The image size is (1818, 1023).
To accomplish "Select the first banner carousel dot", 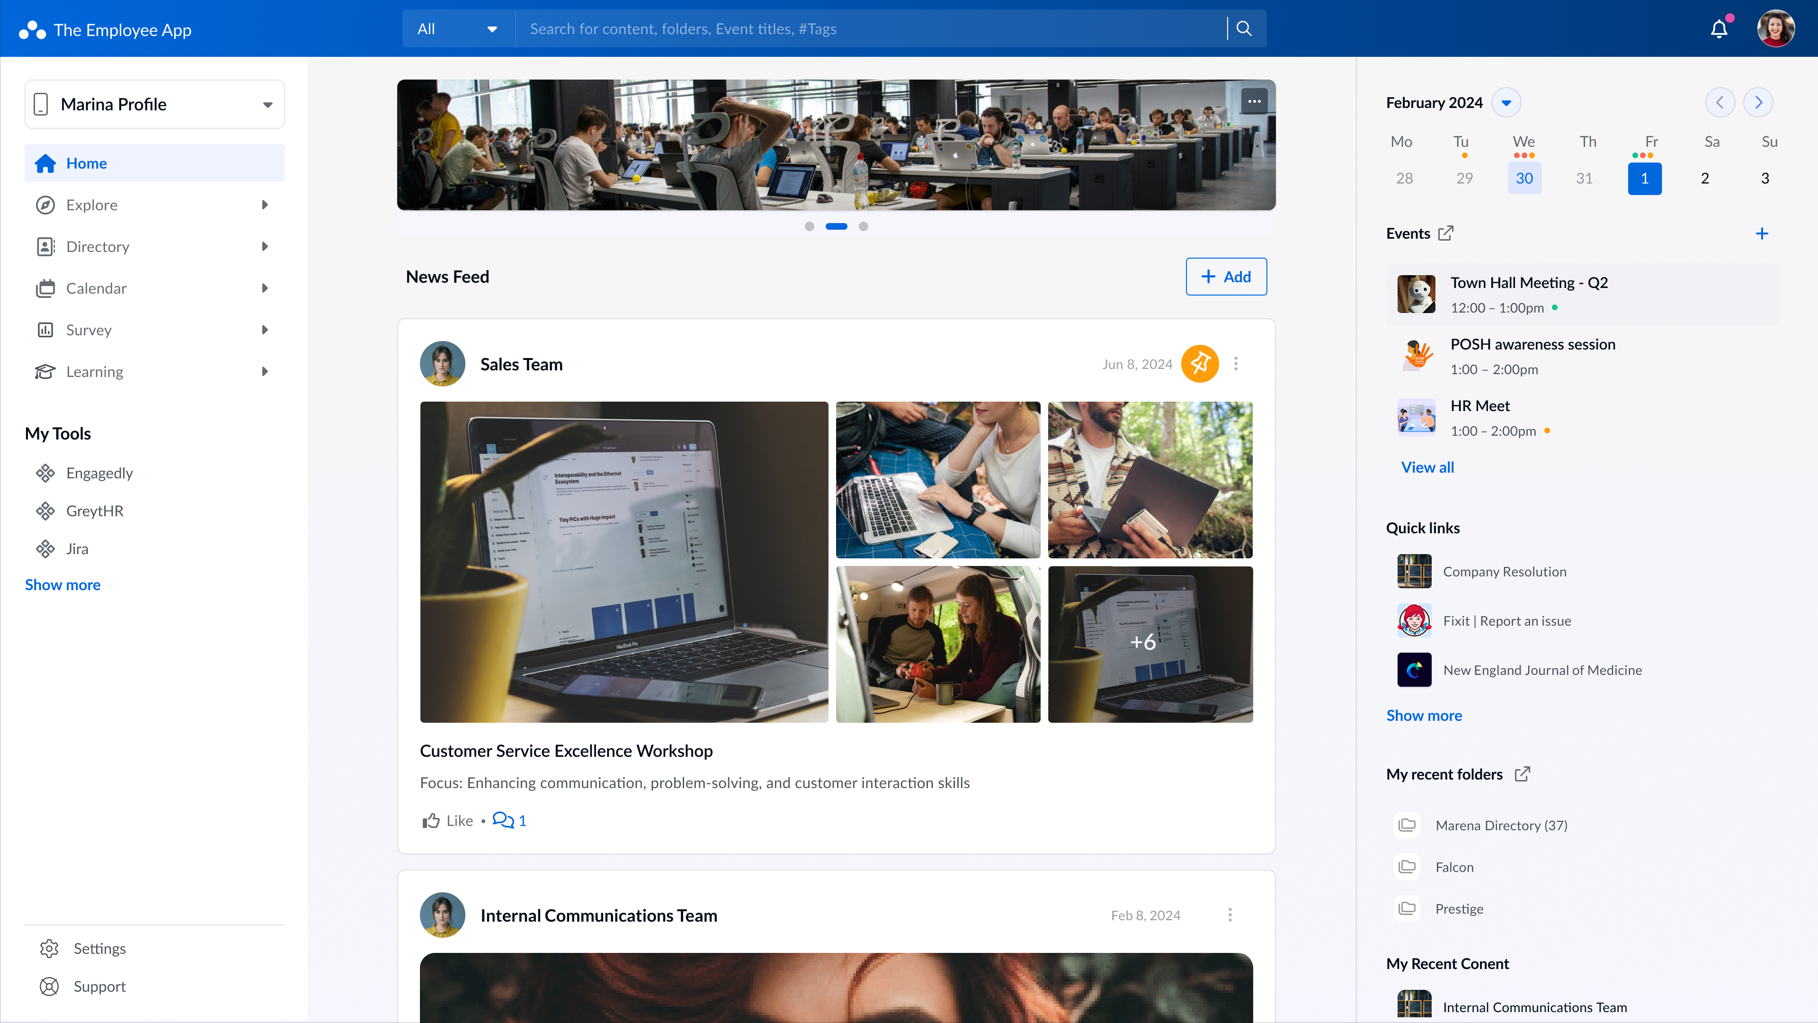I will (x=810, y=227).
